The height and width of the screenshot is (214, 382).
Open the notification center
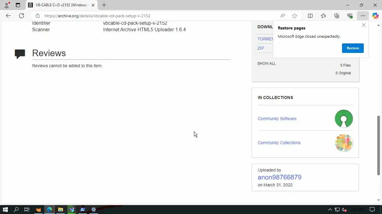(x=372, y=210)
